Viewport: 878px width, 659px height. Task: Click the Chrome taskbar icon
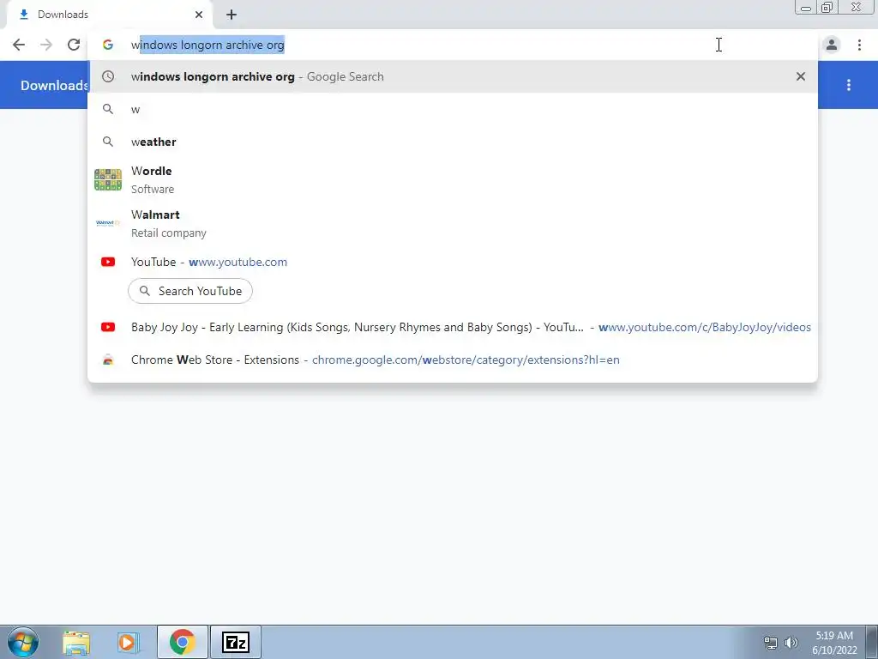[183, 642]
